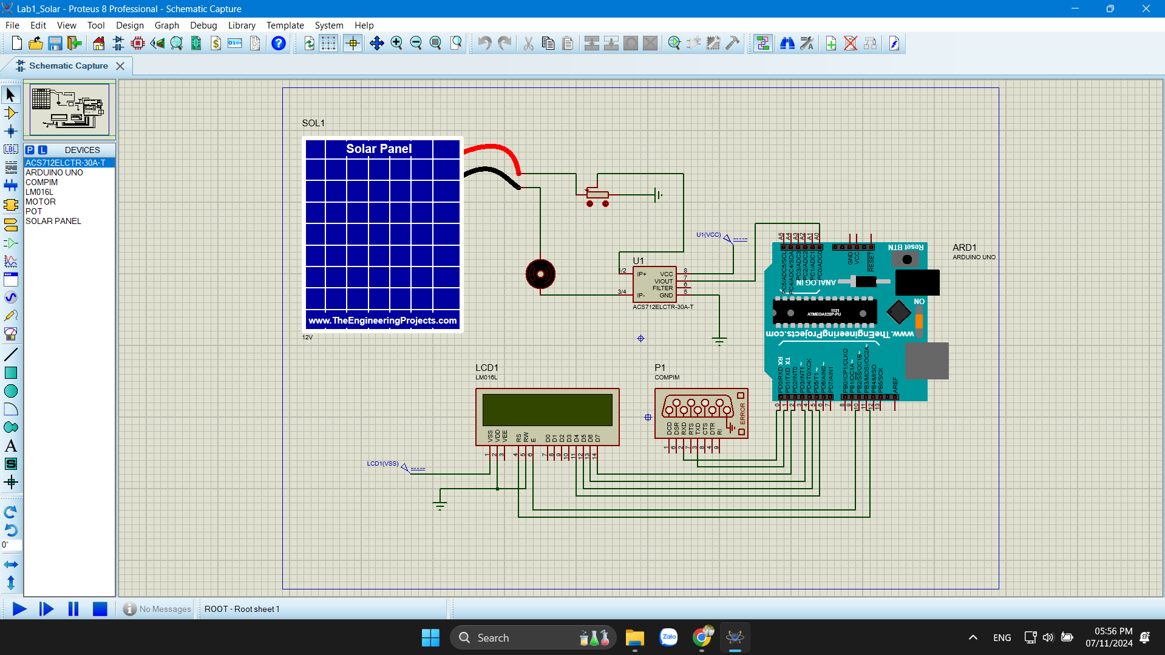The image size is (1165, 655).
Task: Click the Rotate Clockwise icon
Action: [x=11, y=512]
